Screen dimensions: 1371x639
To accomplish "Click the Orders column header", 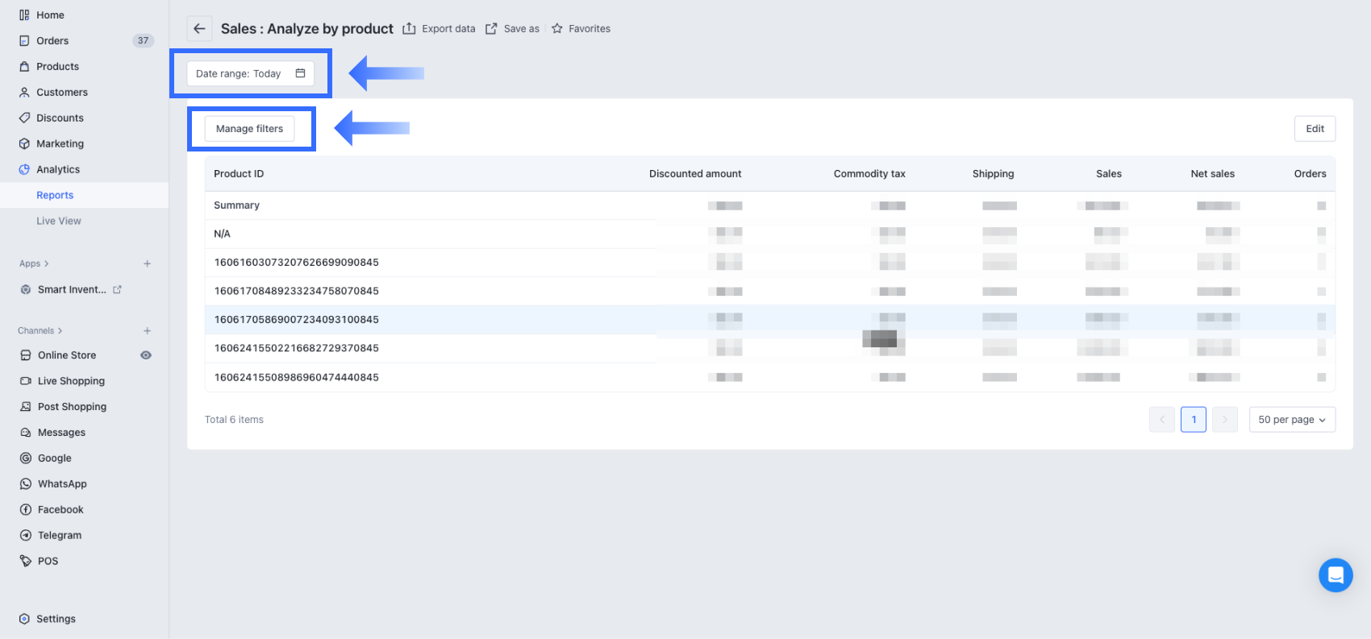I will [1310, 173].
